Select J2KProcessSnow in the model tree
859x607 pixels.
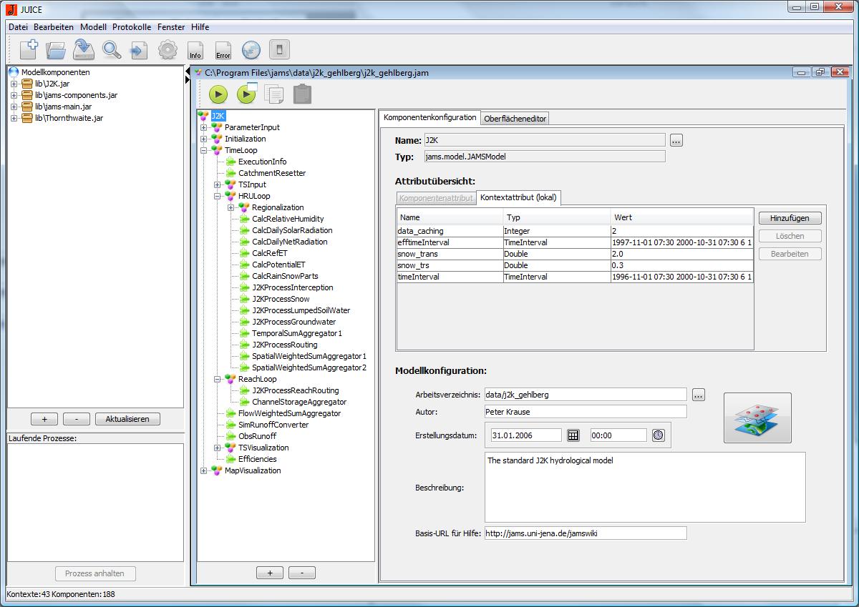tap(281, 299)
